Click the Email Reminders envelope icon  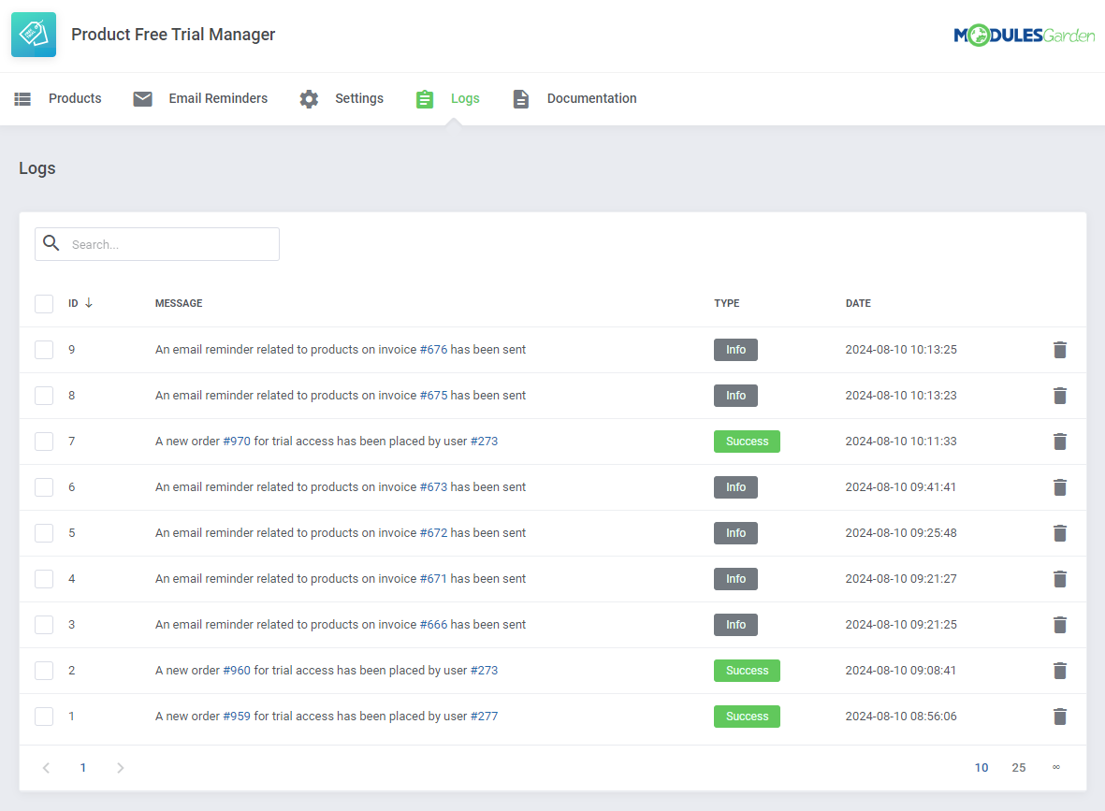coord(142,98)
